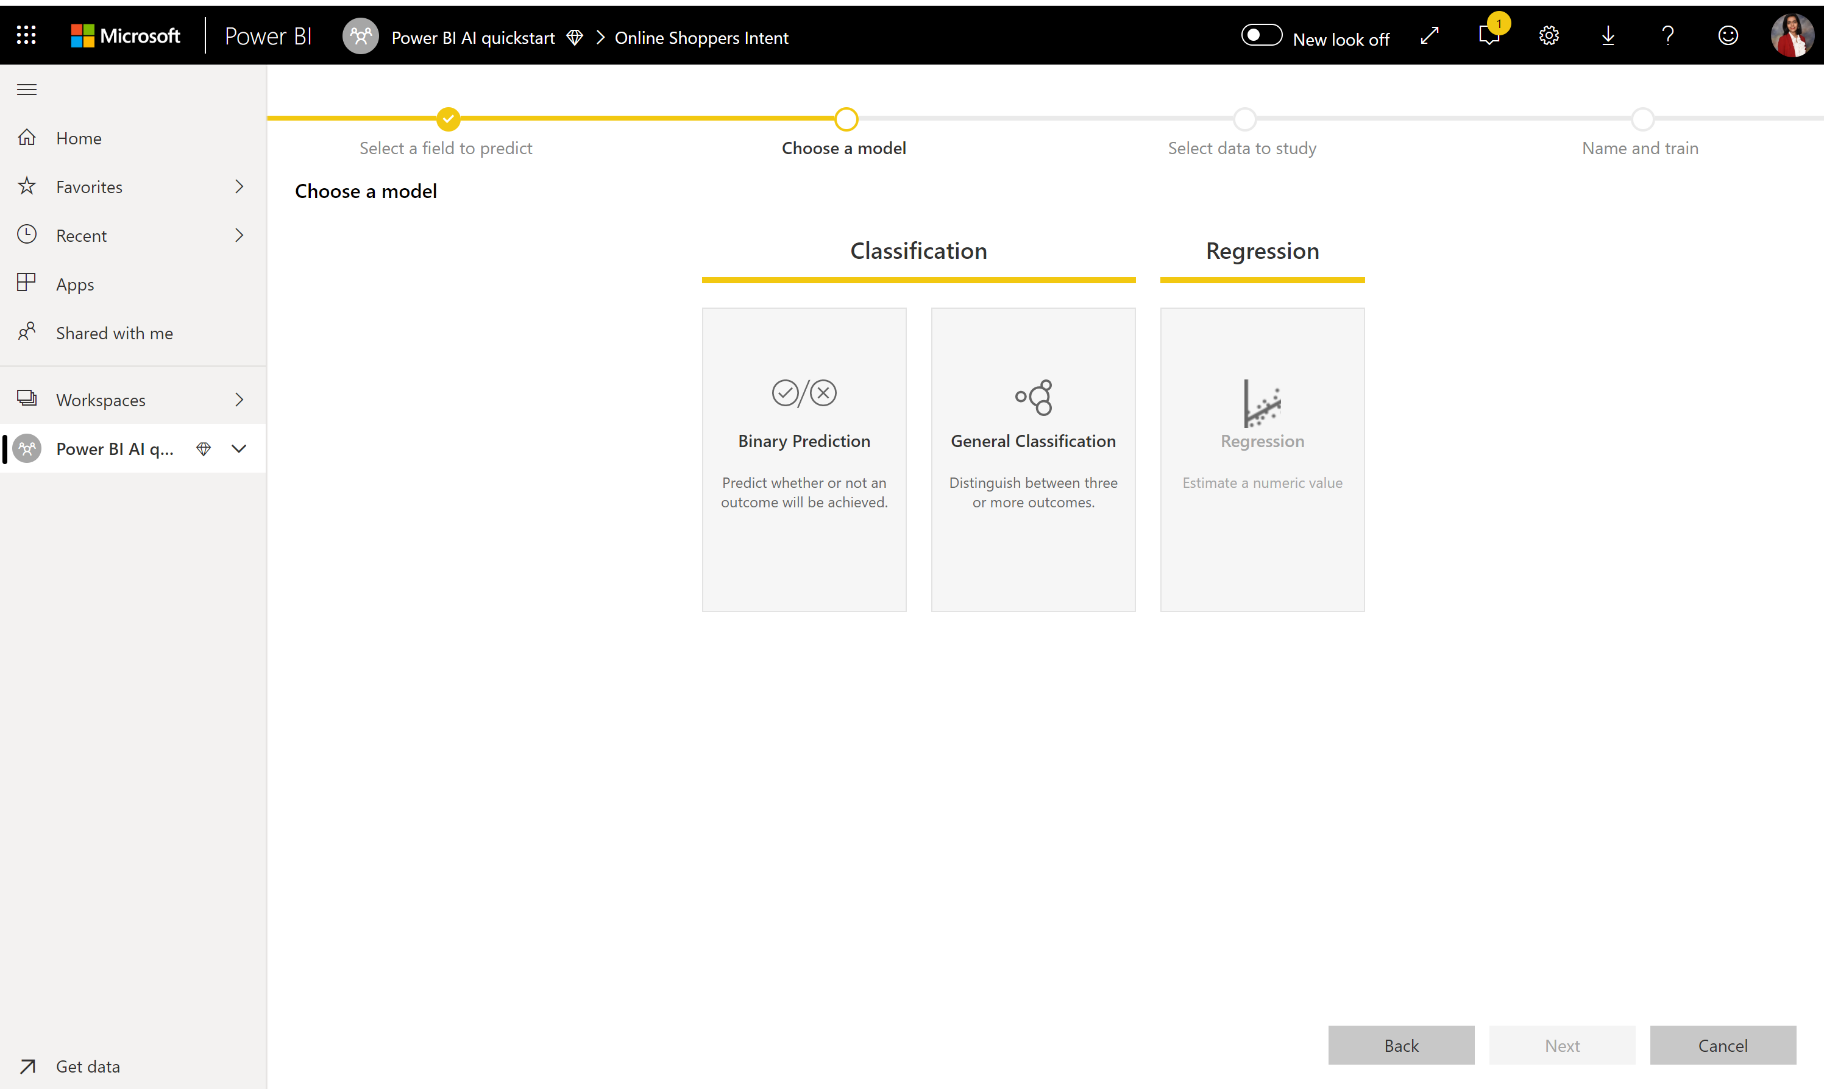
Task: Click the Back button
Action: [x=1401, y=1045]
